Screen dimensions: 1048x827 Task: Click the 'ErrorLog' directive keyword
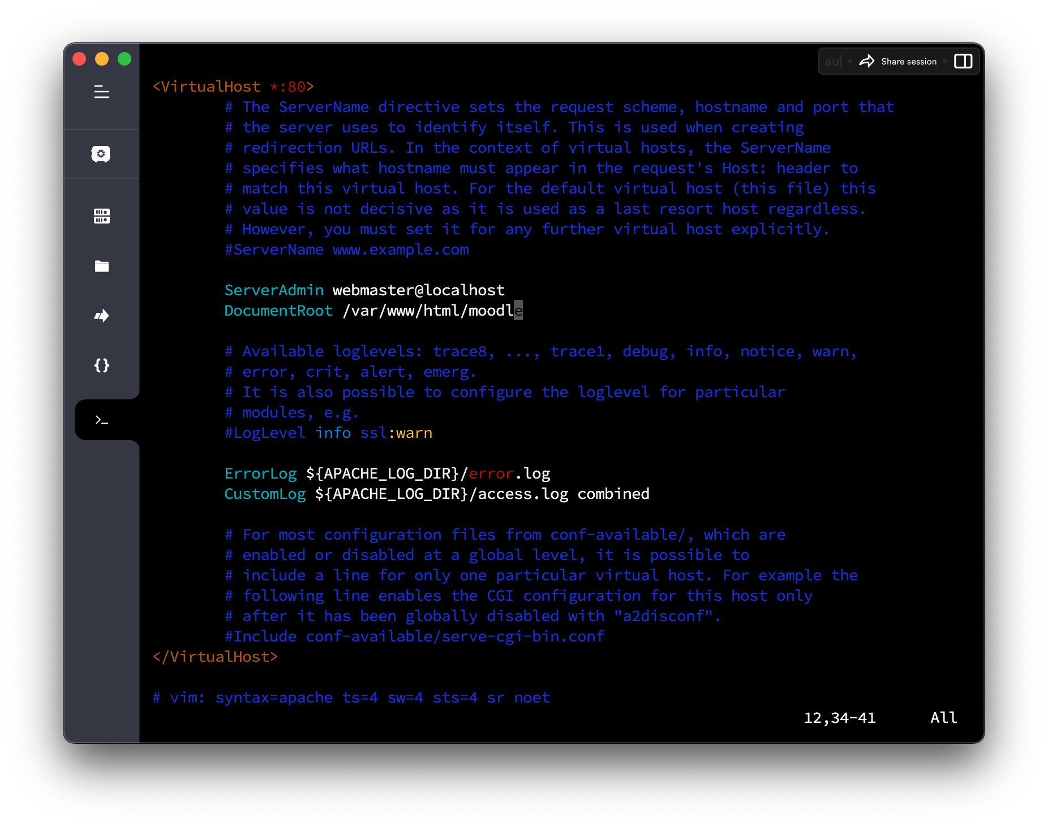click(260, 473)
